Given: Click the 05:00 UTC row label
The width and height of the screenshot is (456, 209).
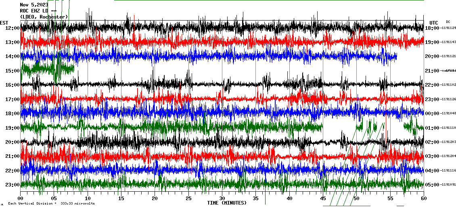Looking at the screenshot, I should (x=432, y=185).
